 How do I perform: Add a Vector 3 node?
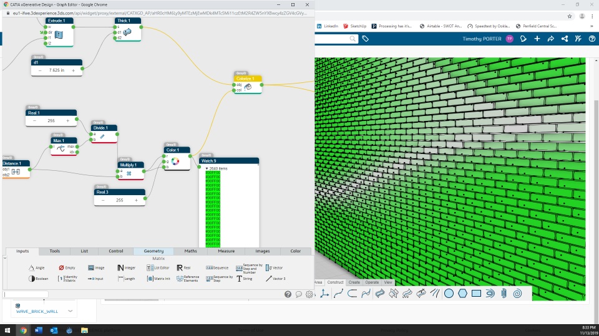pos(275,279)
